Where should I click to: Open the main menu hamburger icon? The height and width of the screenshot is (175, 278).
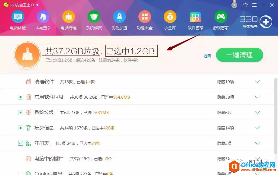point(254,5)
